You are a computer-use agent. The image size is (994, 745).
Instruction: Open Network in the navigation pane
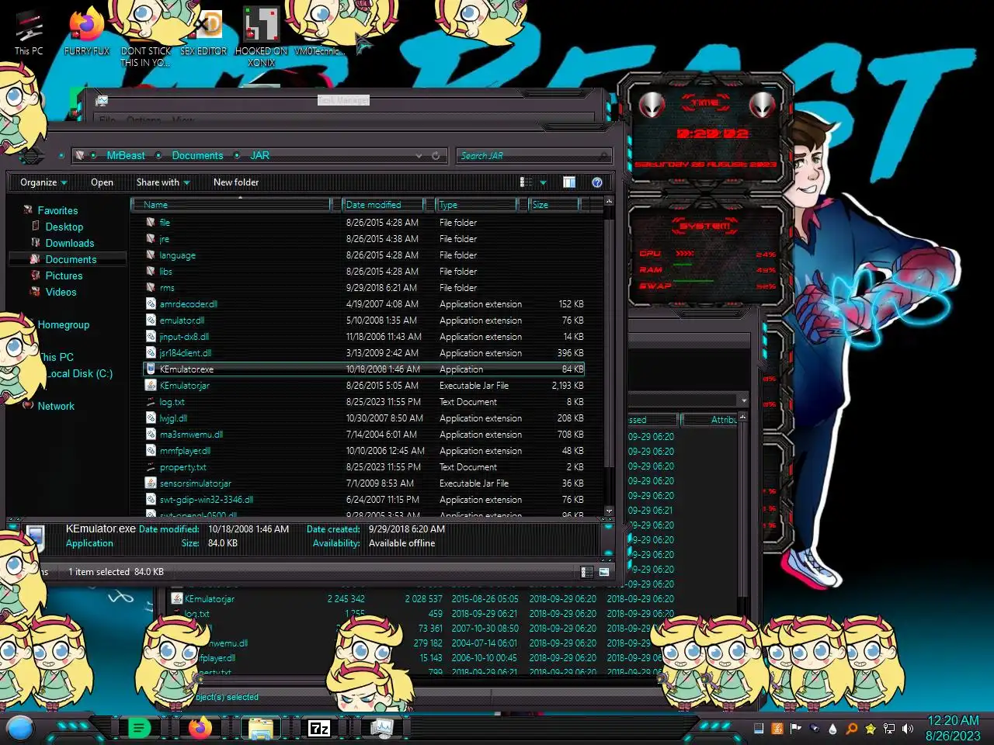56,406
